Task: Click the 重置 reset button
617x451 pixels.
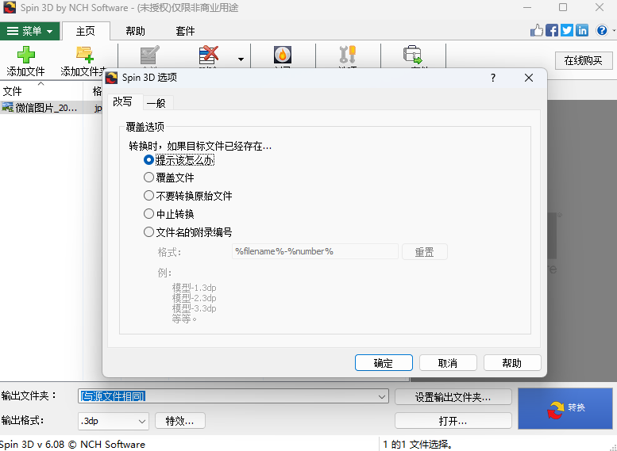Action: [x=425, y=252]
